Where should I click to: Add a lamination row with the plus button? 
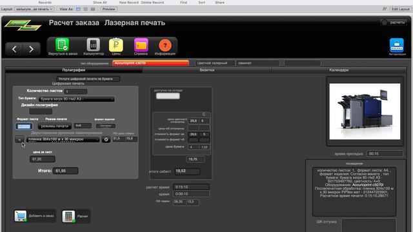click(19, 139)
